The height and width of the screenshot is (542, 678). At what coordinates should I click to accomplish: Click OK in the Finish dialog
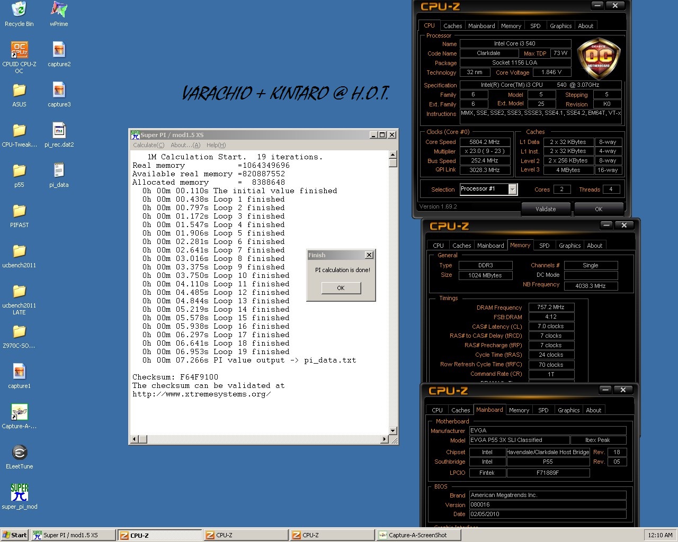click(x=341, y=288)
